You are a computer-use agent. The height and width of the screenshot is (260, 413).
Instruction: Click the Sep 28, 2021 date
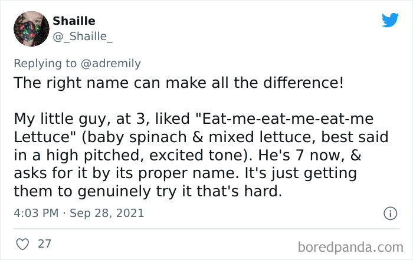pos(106,212)
